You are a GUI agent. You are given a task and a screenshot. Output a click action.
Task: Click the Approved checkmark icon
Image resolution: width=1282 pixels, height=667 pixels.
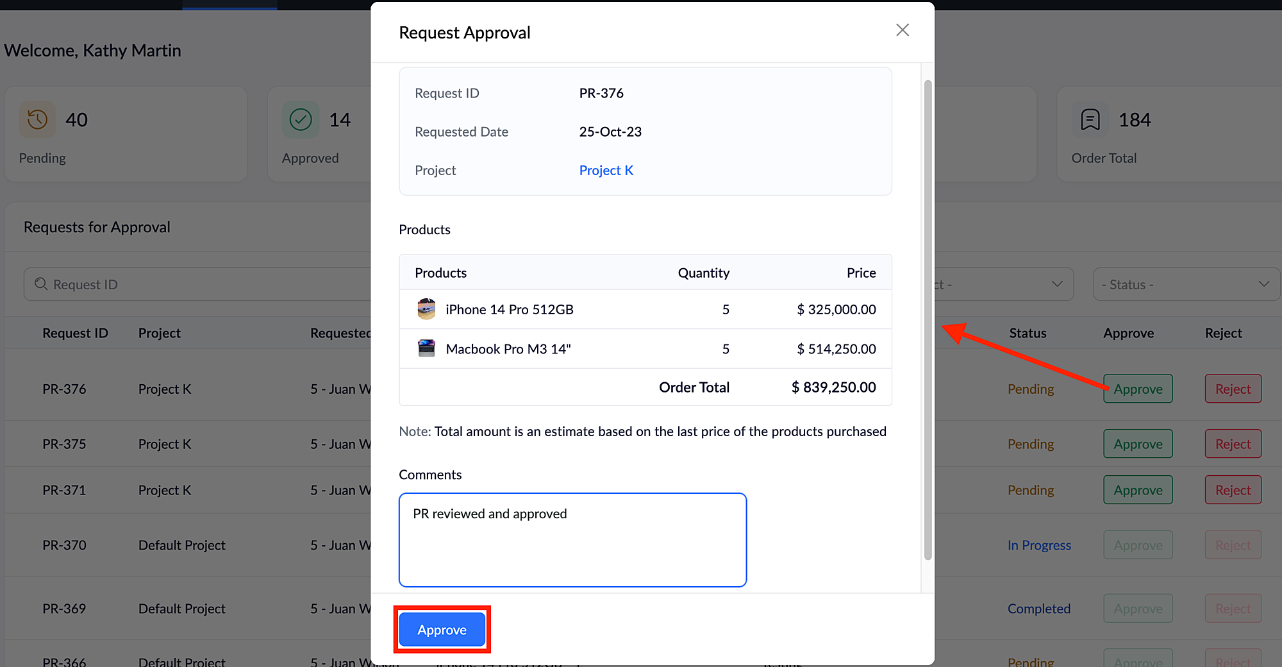point(301,120)
